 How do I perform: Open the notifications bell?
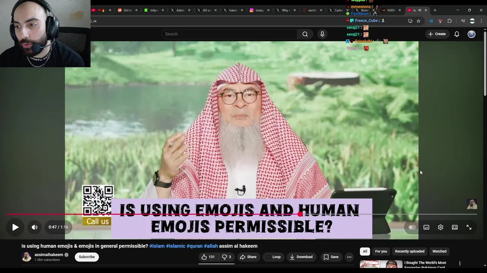click(457, 34)
